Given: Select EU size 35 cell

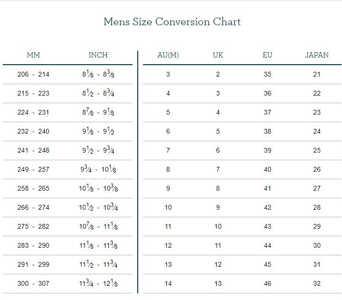Looking at the screenshot, I should point(267,75).
